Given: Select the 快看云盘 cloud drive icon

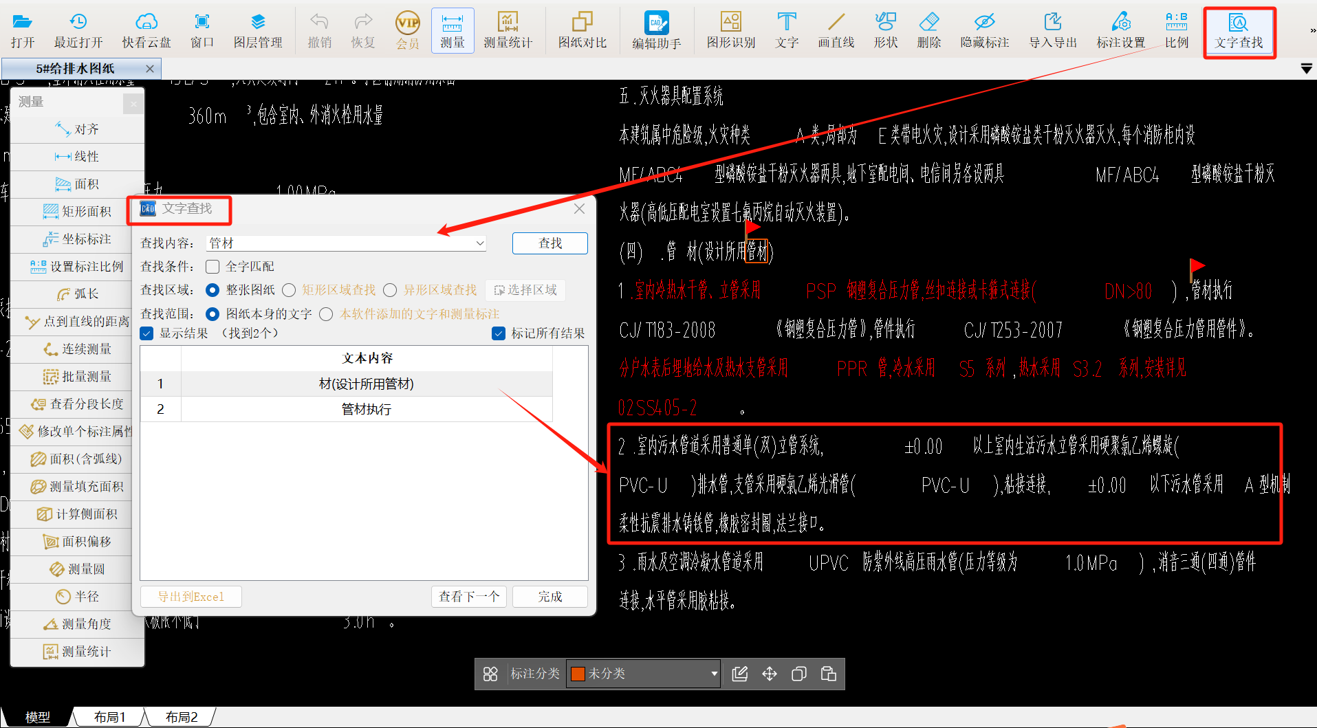Looking at the screenshot, I should point(146,31).
